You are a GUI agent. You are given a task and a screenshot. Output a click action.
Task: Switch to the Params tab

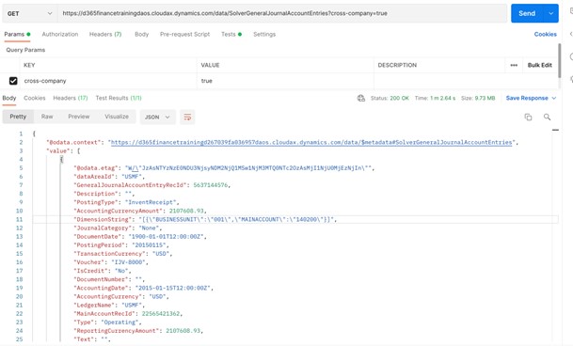17,35
